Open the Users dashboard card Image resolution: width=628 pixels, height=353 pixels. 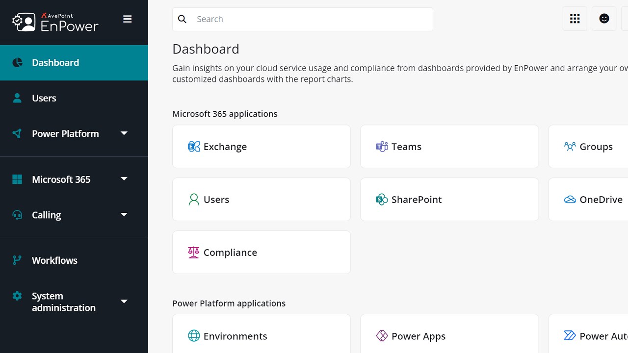coord(262,200)
